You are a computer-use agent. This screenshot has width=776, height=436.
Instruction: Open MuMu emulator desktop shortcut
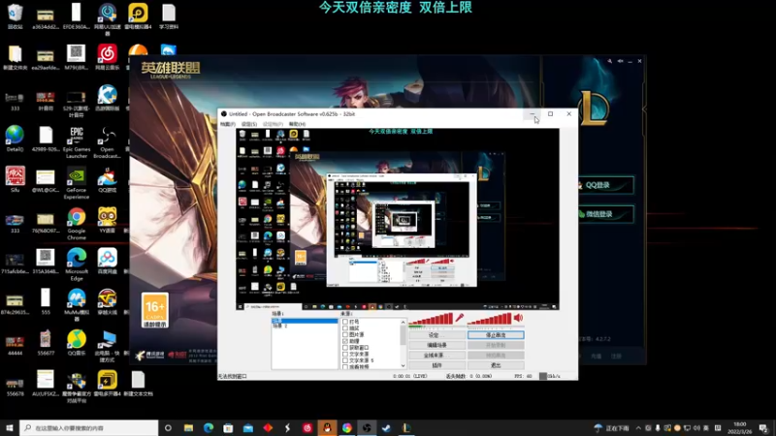pyautogui.click(x=77, y=305)
